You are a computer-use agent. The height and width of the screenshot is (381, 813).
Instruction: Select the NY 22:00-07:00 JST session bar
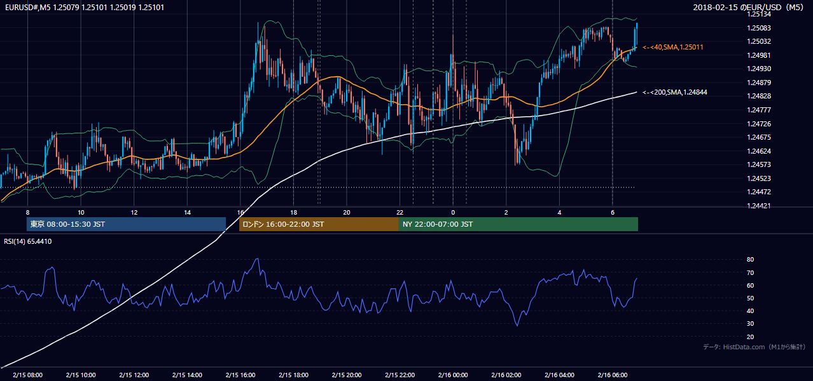tap(518, 224)
